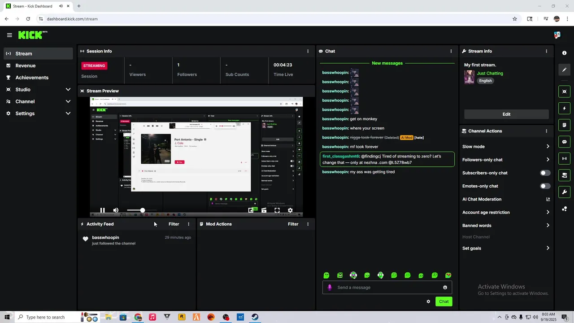Image resolution: width=574 pixels, height=323 pixels.
Task: Click the Edit stream info button
Action: coord(506,114)
